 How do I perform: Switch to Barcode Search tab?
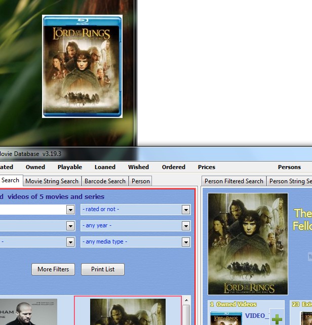coord(105,181)
